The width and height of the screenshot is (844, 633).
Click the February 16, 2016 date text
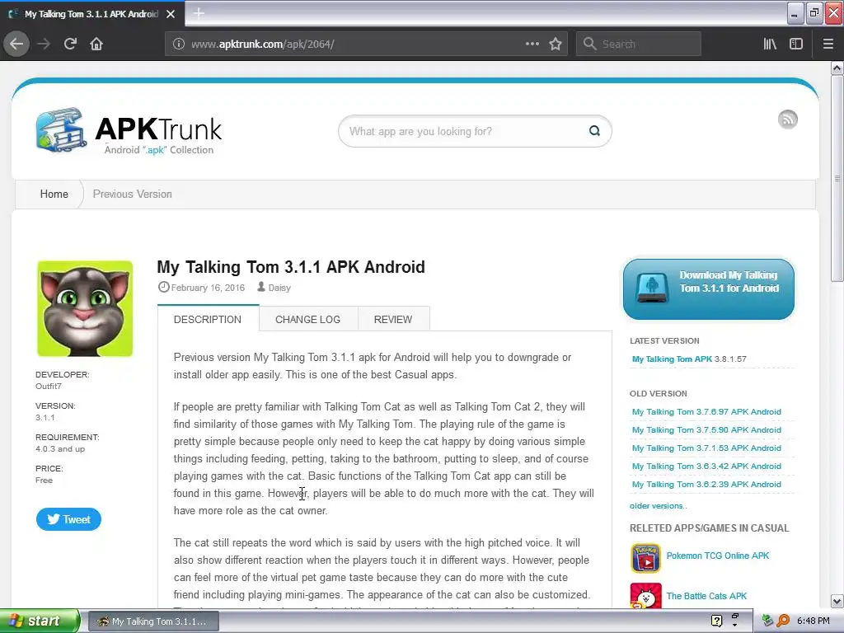(x=208, y=288)
